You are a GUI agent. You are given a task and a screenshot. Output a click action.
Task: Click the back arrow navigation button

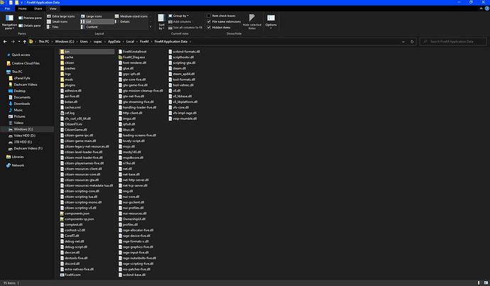point(5,42)
